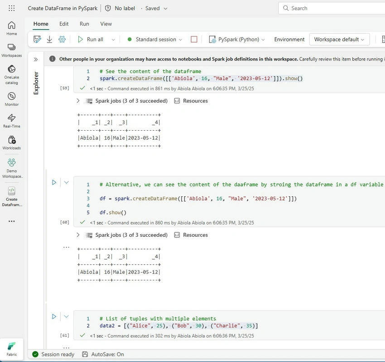Screen dimensions: 385x362
Task: Click the Environment label in the toolbar
Action: (289, 39)
